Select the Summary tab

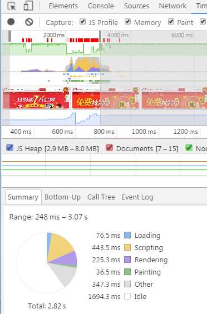pyautogui.click(x=23, y=197)
